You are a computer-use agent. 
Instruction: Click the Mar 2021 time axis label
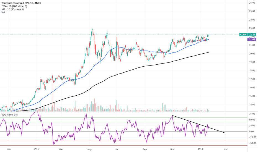[61, 149]
